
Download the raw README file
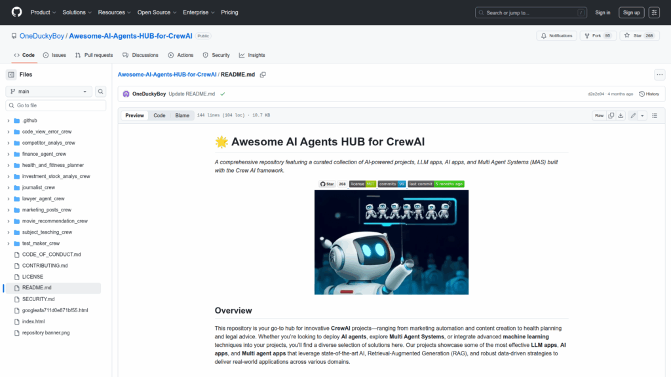[x=621, y=115]
